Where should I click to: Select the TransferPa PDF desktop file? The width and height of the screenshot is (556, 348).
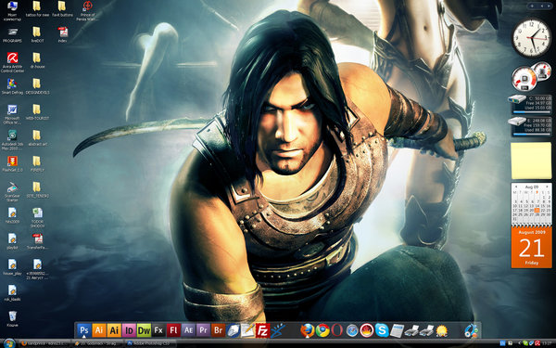pyautogui.click(x=37, y=241)
